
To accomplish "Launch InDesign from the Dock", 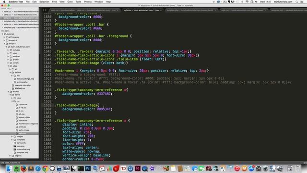I will (138, 169).
